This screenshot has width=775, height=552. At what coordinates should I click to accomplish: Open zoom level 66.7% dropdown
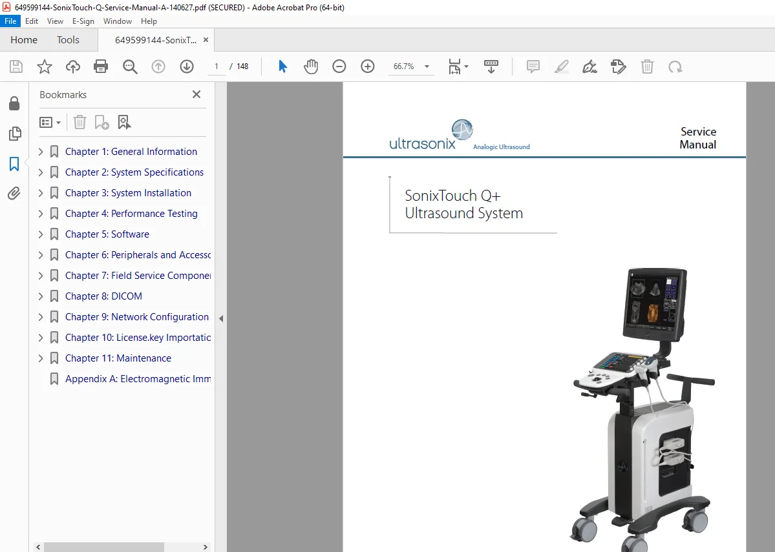[x=427, y=66]
